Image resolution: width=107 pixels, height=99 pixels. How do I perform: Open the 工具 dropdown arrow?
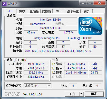(x=82, y=94)
